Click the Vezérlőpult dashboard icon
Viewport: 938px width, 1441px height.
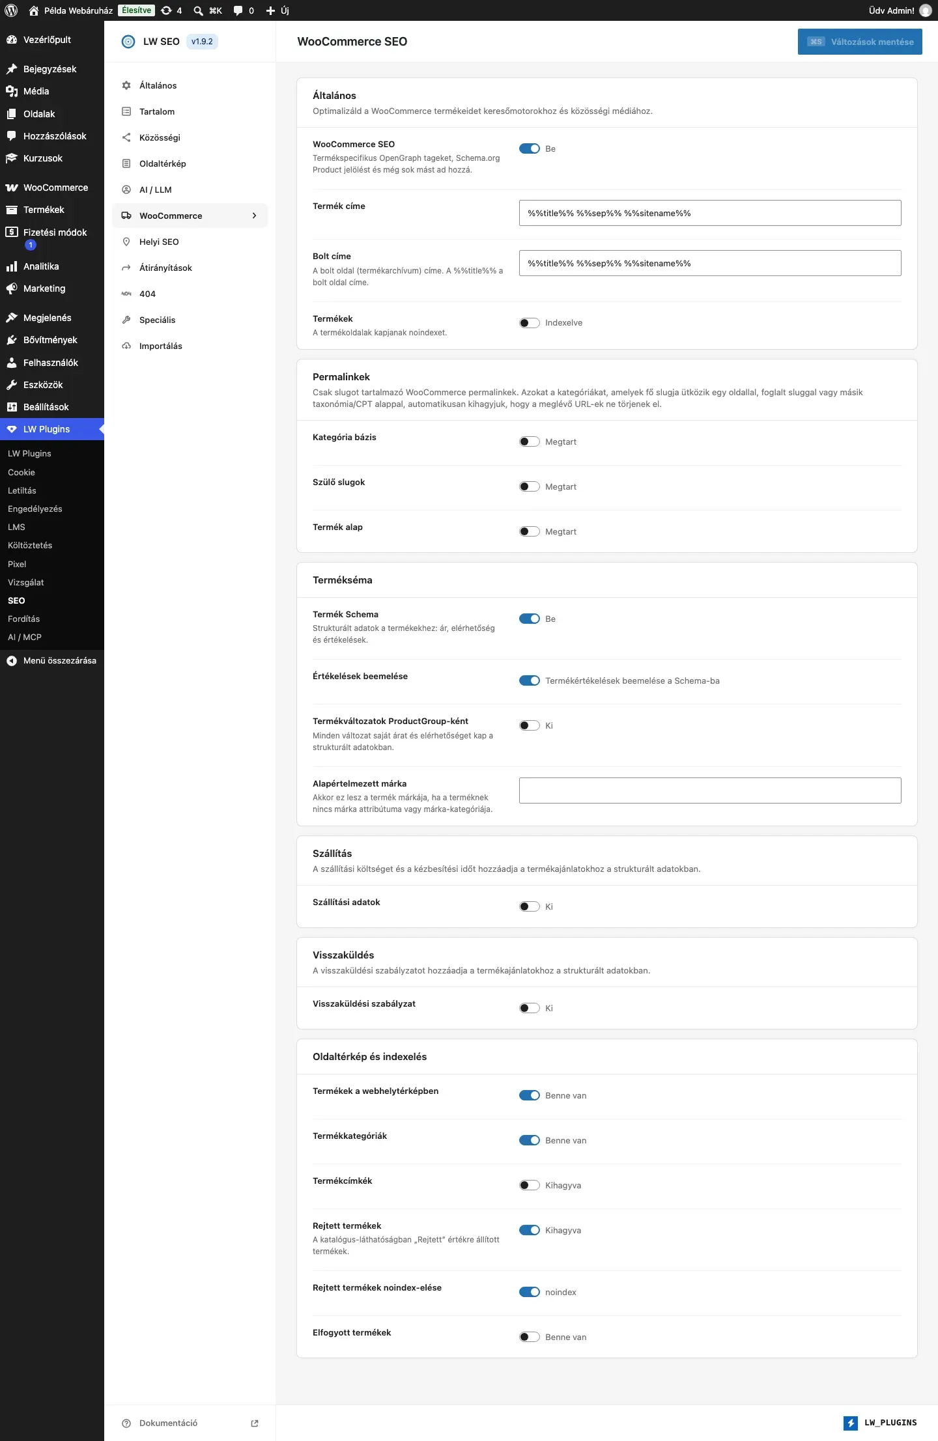pos(12,40)
